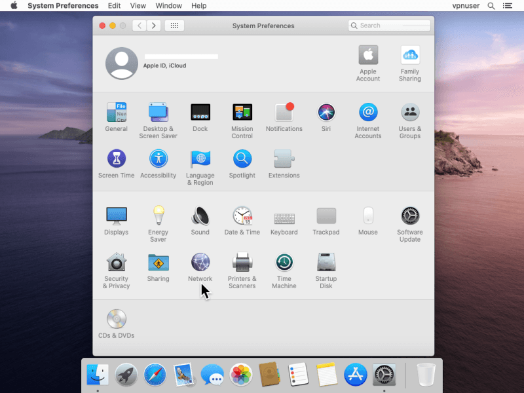Open Software Update pane
Image resolution: width=524 pixels, height=393 pixels.
point(409,217)
